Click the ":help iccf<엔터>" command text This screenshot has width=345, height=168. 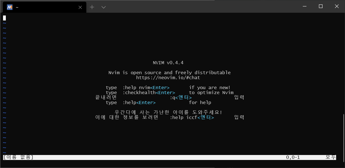click(192, 118)
